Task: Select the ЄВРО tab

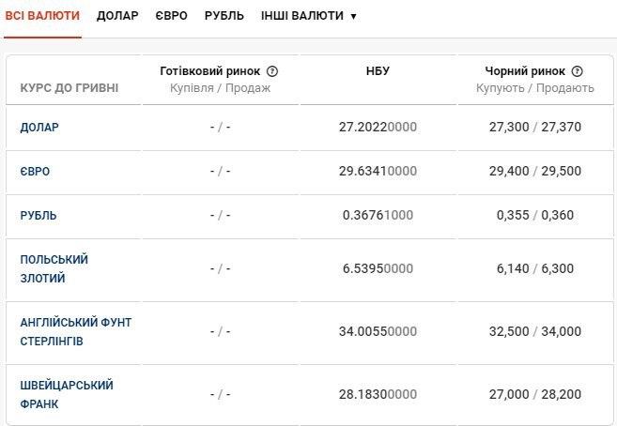Action: click(172, 16)
